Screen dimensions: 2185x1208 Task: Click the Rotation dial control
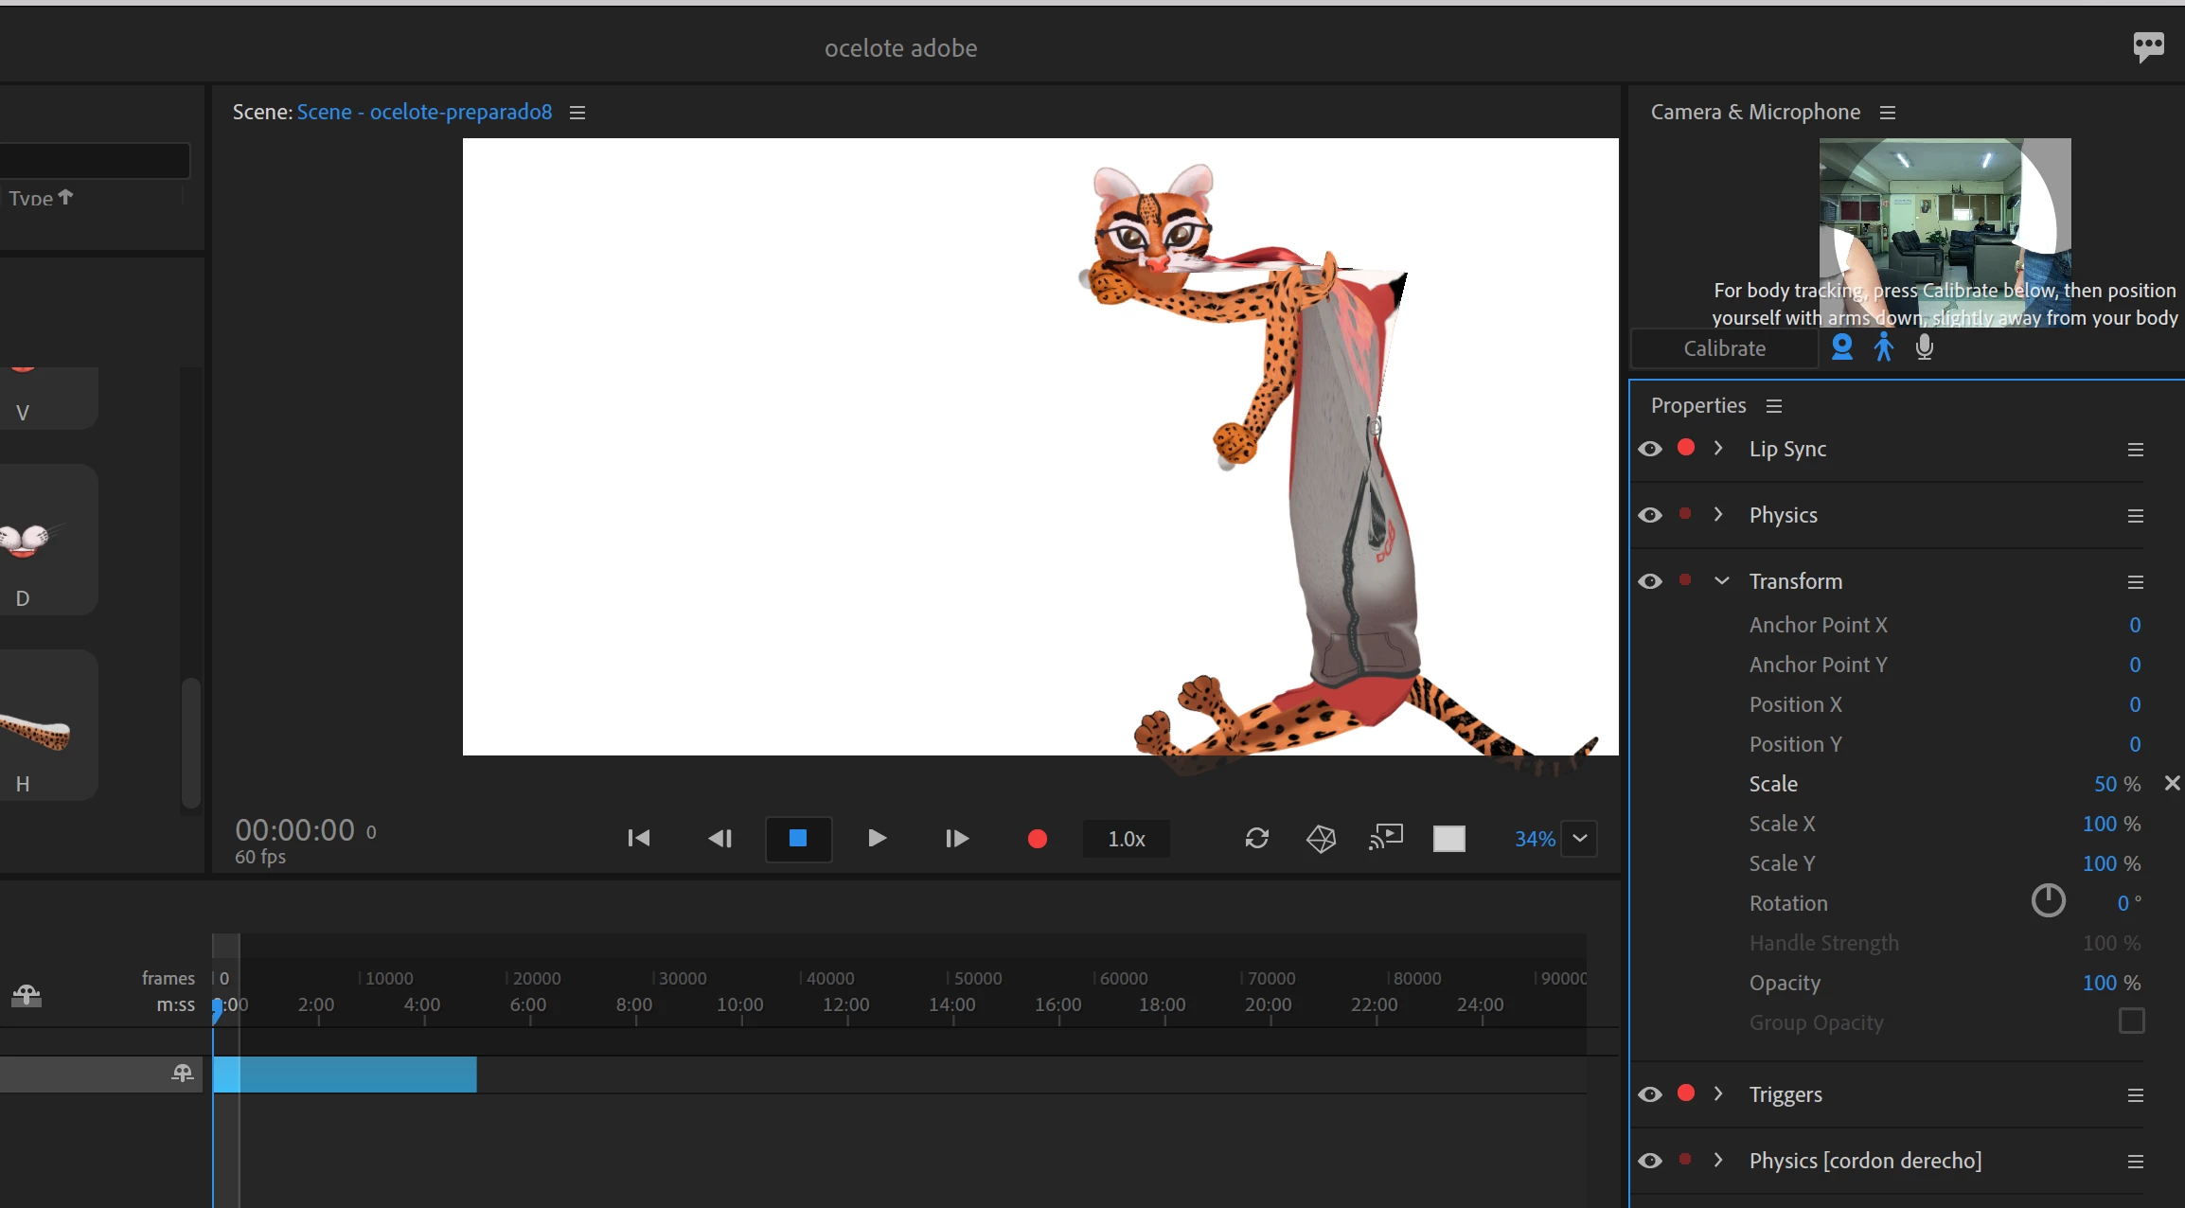point(2048,900)
